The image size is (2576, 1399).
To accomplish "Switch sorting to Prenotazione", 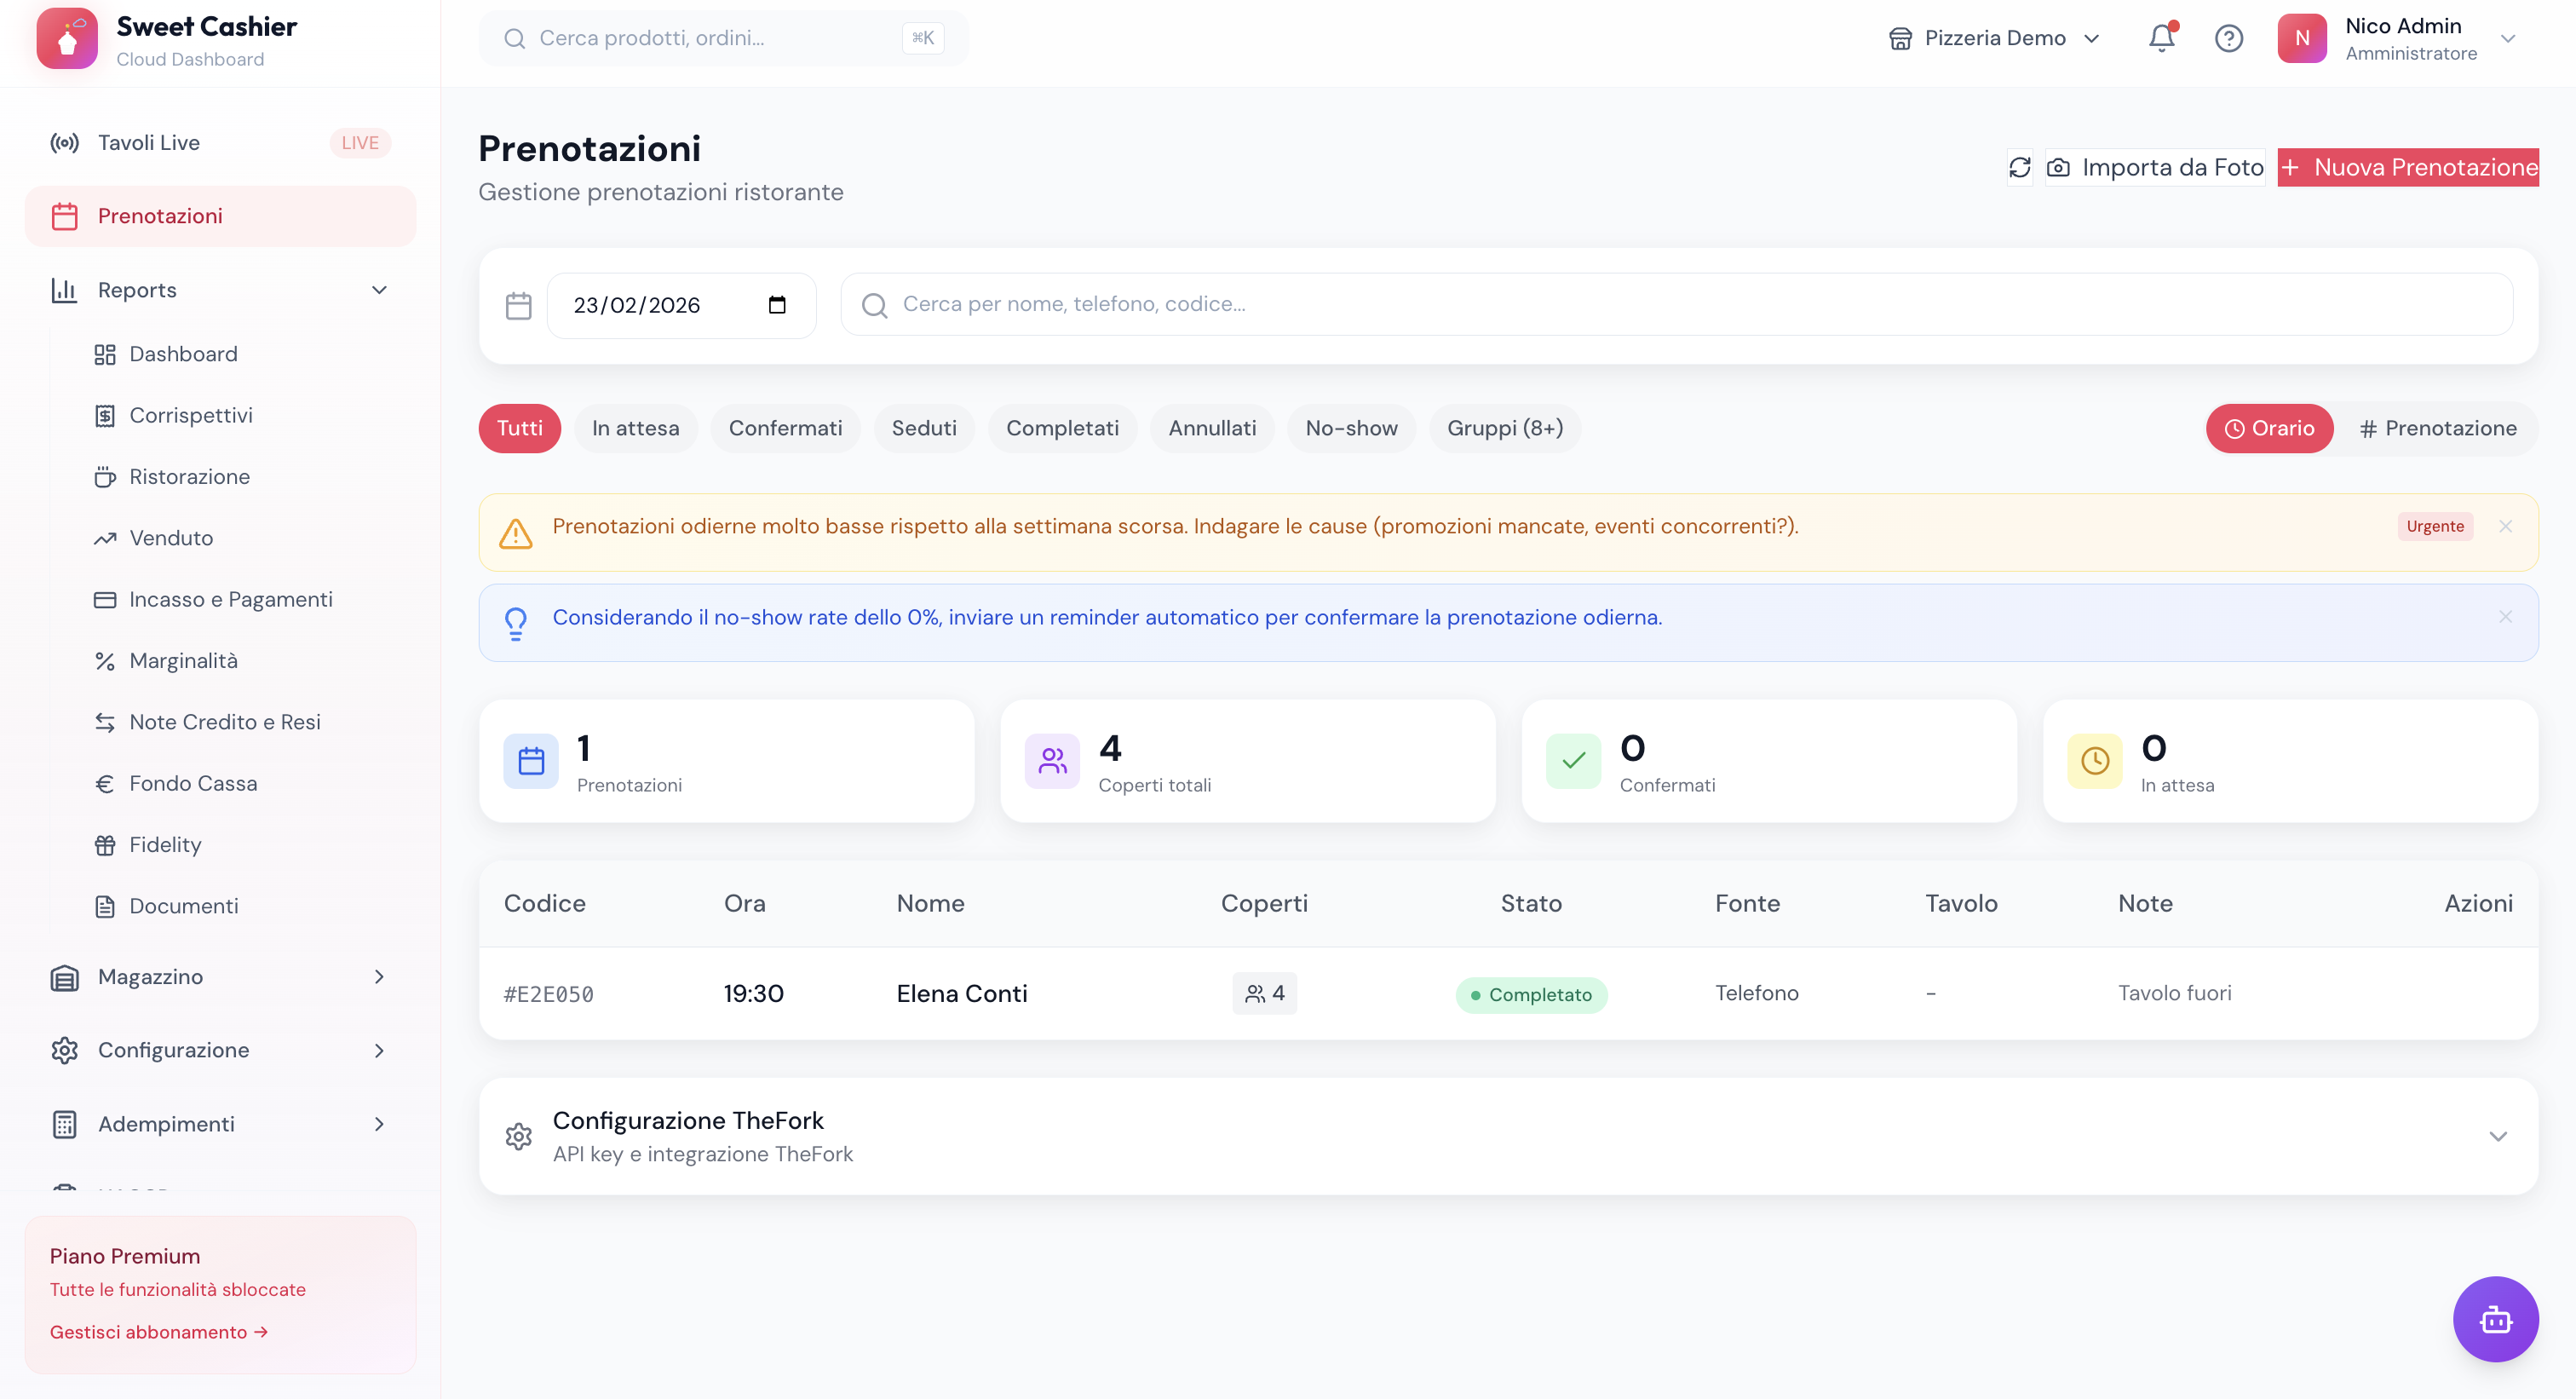I will pos(2437,428).
